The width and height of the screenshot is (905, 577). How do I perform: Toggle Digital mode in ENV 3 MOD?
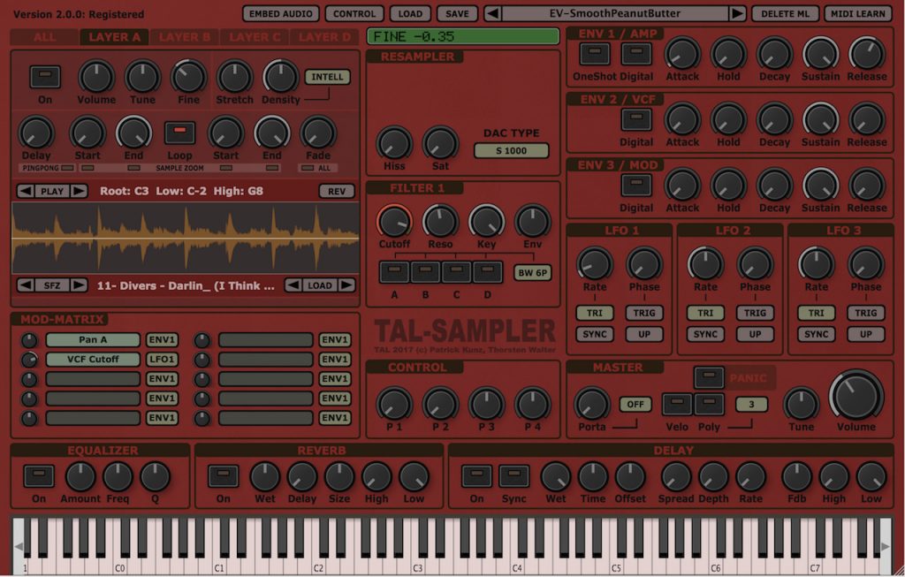pos(636,186)
